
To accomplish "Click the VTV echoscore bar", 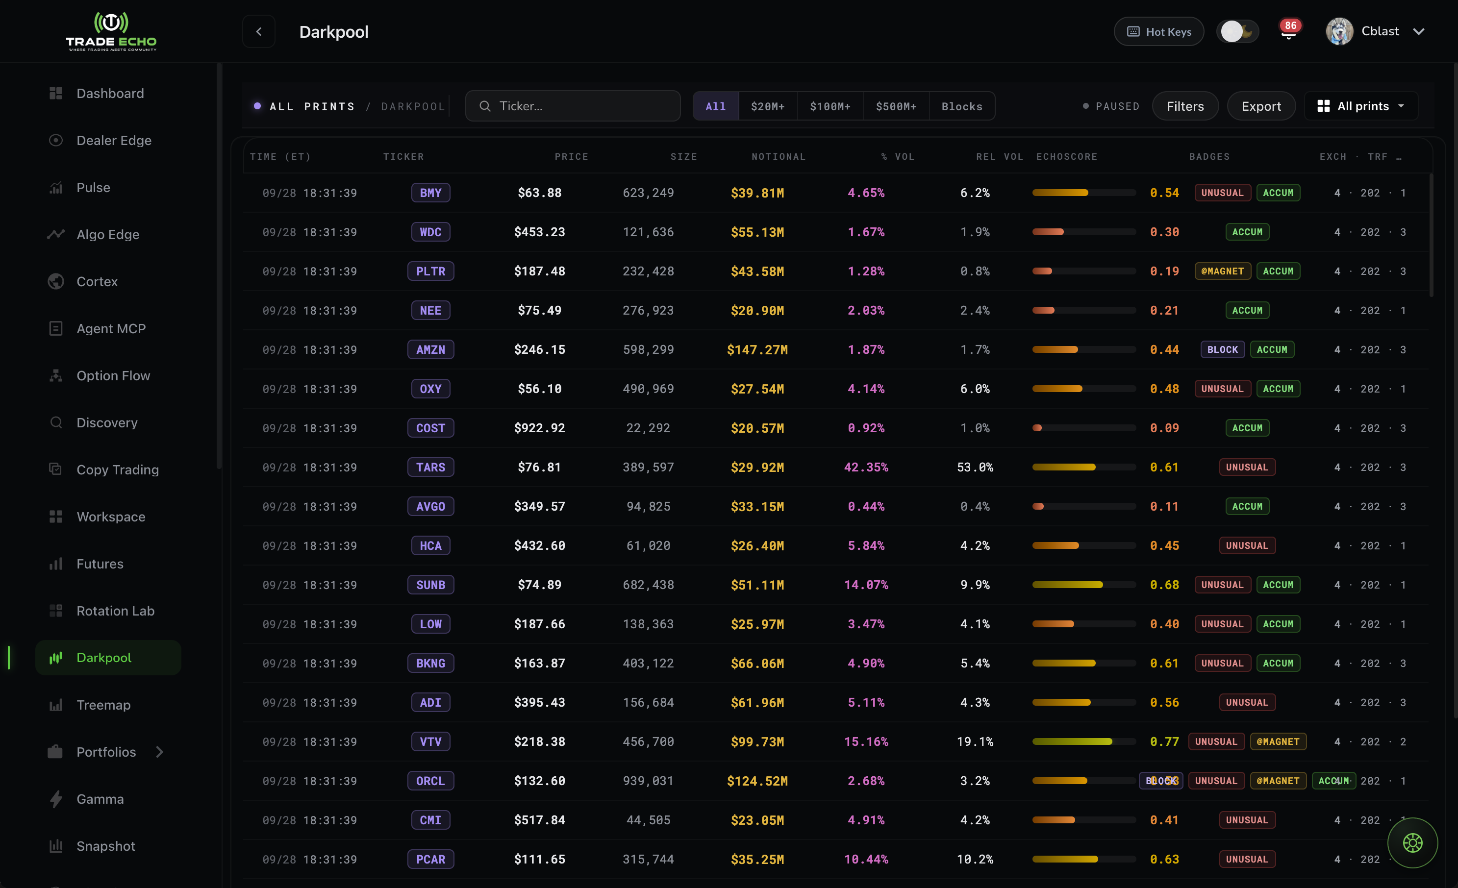I will coord(1083,741).
